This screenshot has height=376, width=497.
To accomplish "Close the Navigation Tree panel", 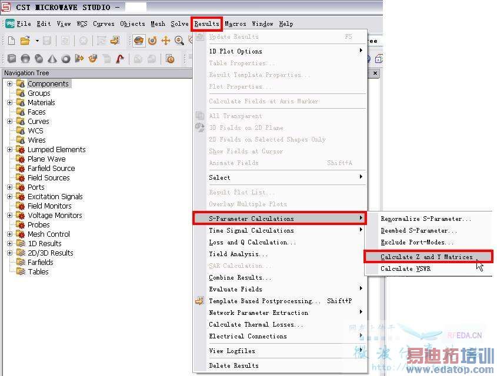I will click(x=375, y=73).
